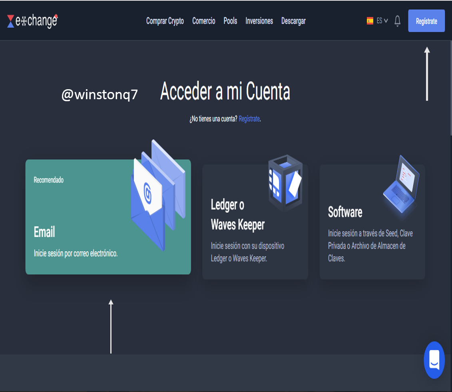Click the Ledger device cube illustration
Viewport: 452px width, 392px height.
click(285, 182)
